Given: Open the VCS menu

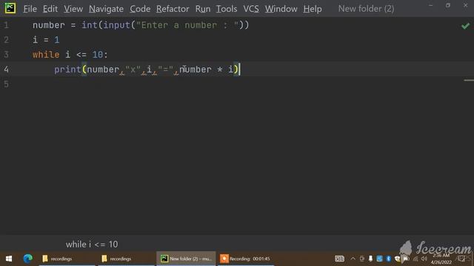Looking at the screenshot, I should click(x=251, y=9).
